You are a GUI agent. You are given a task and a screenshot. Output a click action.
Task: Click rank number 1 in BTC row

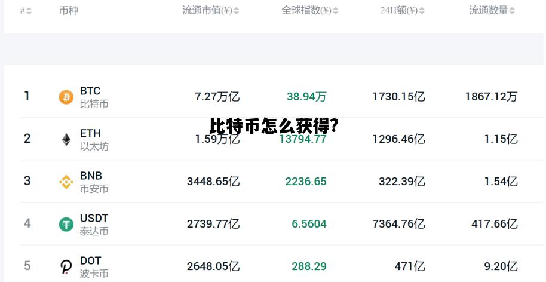click(27, 96)
